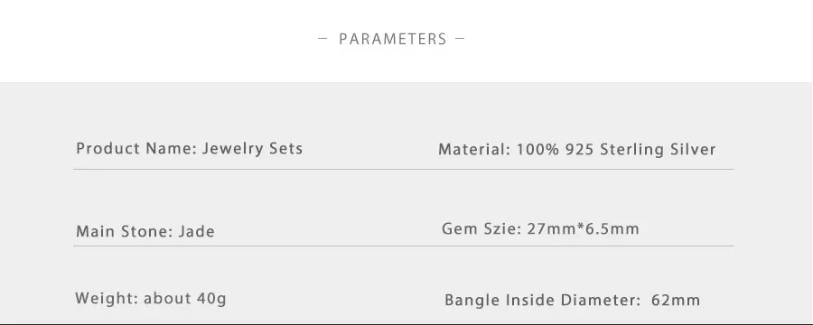Image resolution: width=813 pixels, height=325 pixels.
Task: Click the divider line under Gem Szie
Action: point(404,246)
